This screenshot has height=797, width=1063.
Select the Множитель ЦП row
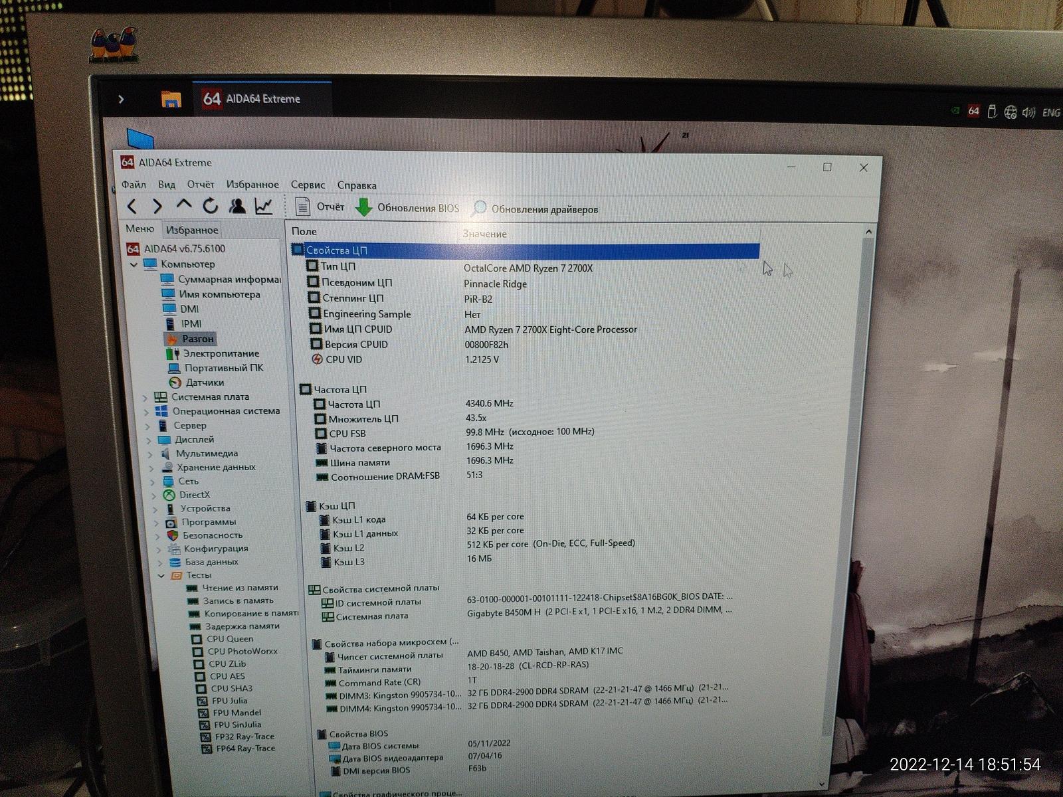coord(401,418)
